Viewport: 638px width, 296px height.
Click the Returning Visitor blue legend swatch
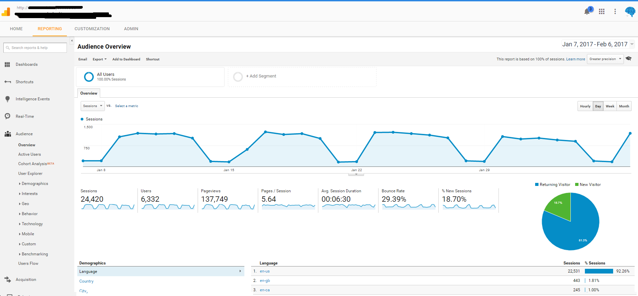(537, 185)
